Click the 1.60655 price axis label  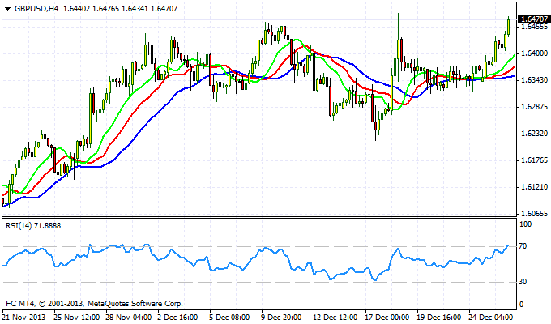[535, 214]
